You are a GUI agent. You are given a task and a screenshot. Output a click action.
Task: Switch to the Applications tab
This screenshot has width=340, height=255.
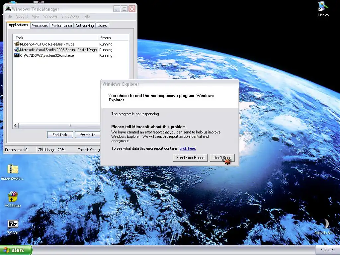tap(18, 25)
